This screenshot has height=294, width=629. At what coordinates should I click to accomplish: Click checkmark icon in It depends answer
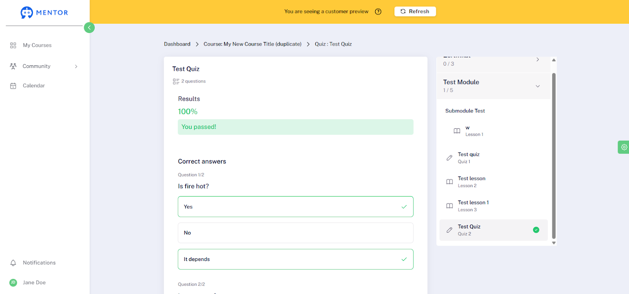point(404,259)
